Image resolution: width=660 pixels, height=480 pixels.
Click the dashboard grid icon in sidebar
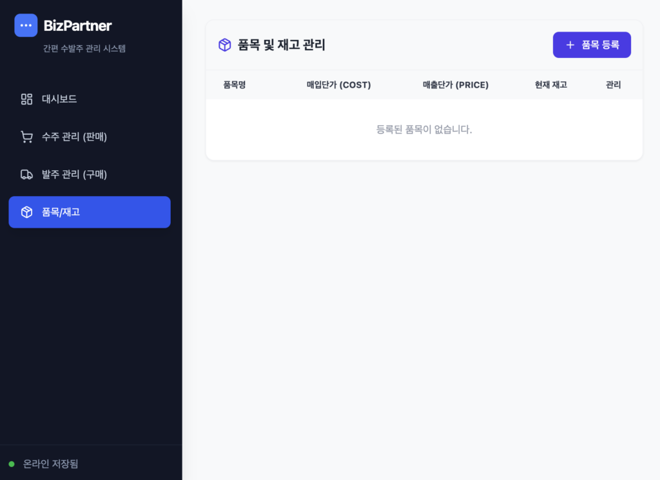coord(26,99)
